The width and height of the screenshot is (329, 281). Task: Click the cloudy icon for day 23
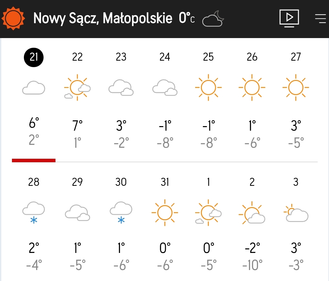tap(121, 87)
